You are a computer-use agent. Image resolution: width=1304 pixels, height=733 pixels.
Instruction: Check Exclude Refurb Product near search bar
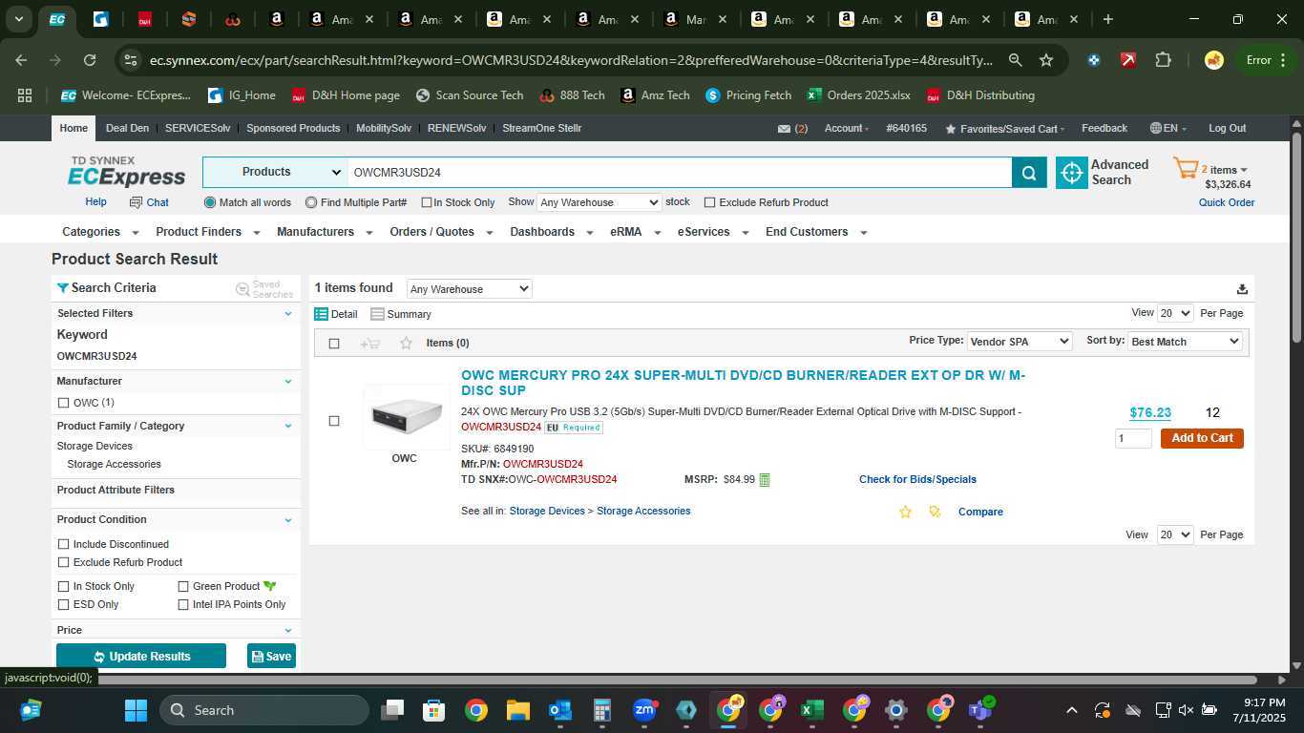point(709,202)
